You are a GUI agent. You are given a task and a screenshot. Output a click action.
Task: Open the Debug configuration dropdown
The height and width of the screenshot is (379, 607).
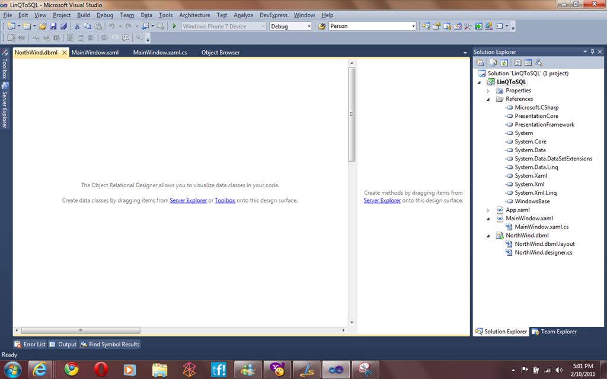tap(308, 26)
